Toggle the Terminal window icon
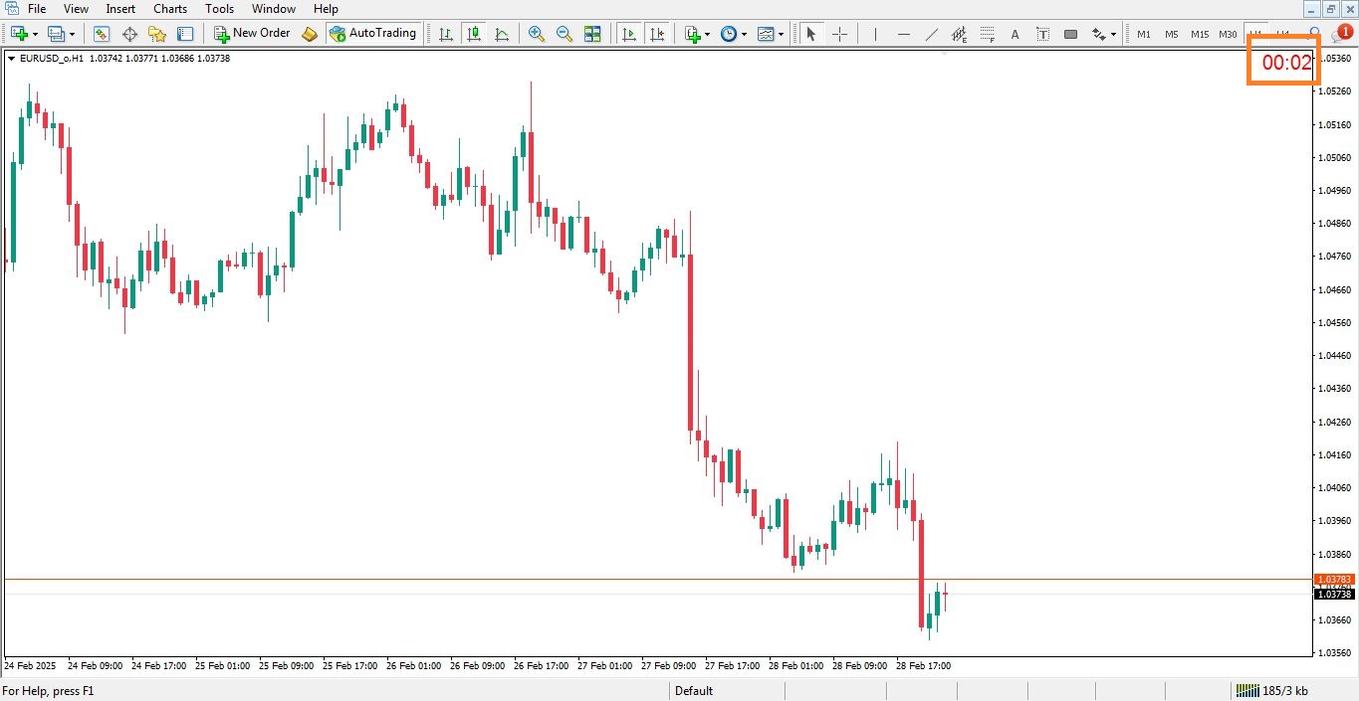 [185, 34]
